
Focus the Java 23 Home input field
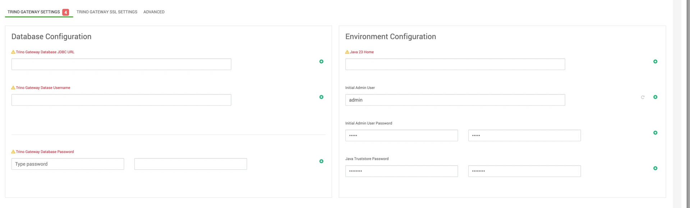click(455, 64)
